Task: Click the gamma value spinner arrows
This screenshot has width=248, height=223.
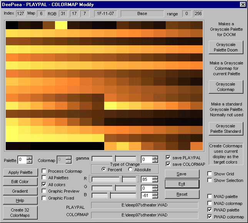Action: click(x=155, y=159)
